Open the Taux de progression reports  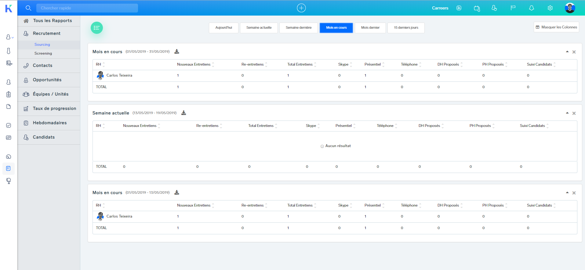point(54,109)
